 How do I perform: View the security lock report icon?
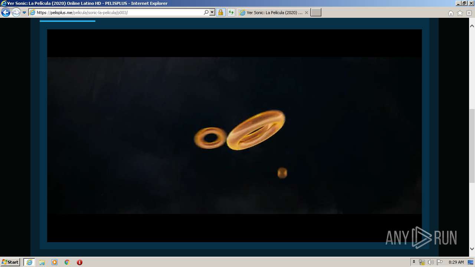pos(220,13)
